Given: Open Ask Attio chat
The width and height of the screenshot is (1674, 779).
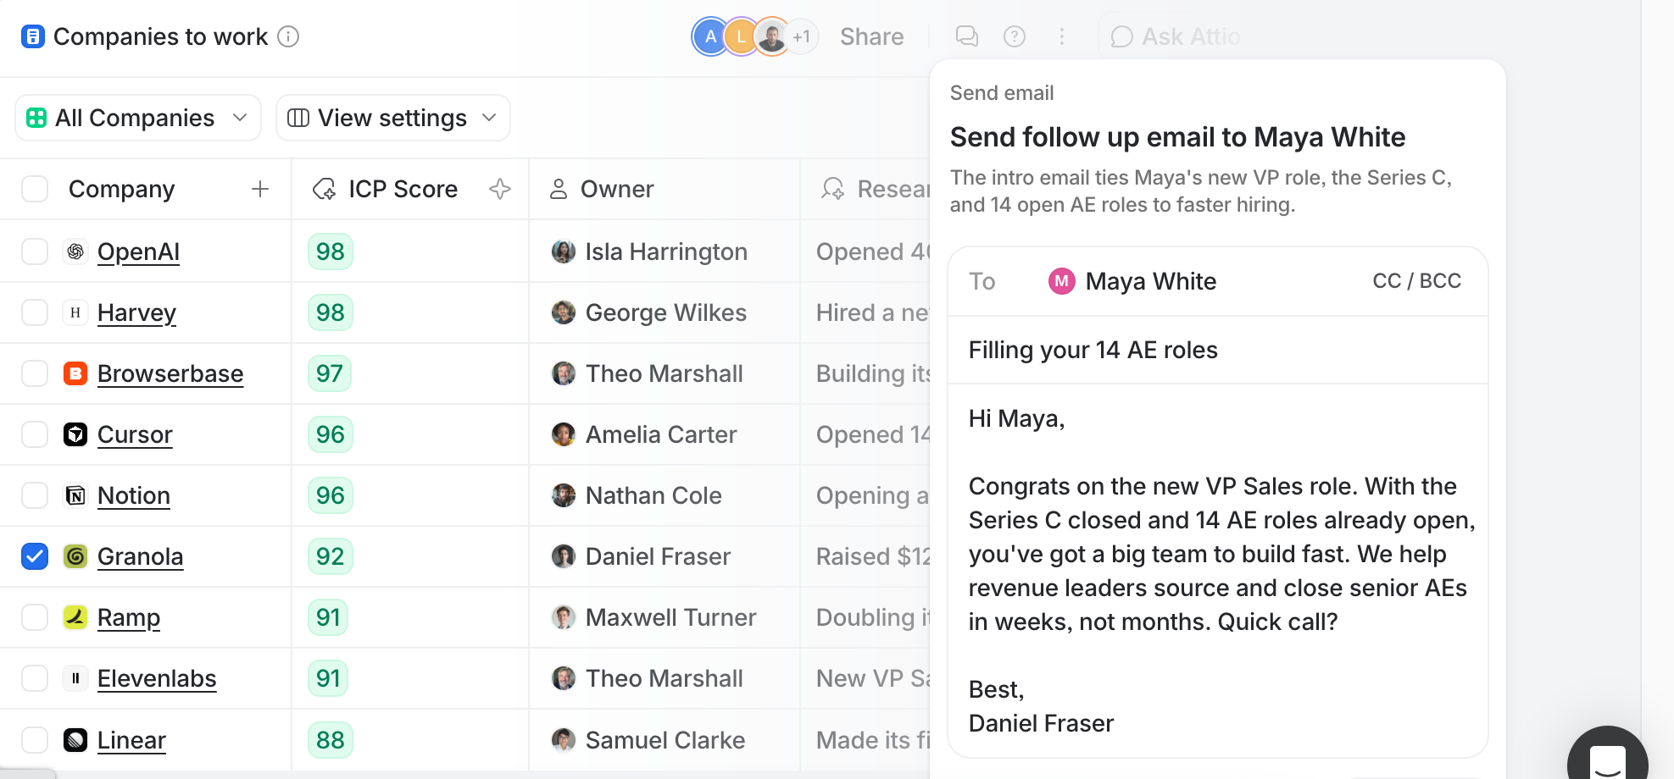Looking at the screenshot, I should click(1175, 36).
